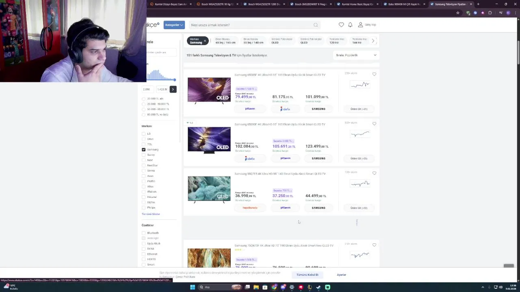This screenshot has width=520, height=292.
Task: Switch to the Kumtel Dizayn Beyaz Cam tab
Action: (x=170, y=4)
